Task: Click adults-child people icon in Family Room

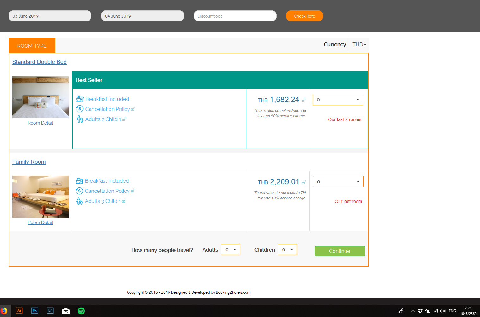Action: tap(79, 201)
